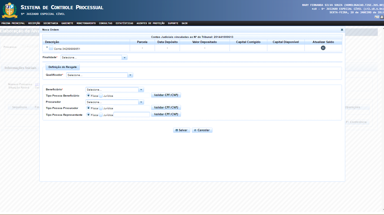
Task: Click the printer icon in header
Action: pyautogui.click(x=382, y=17)
